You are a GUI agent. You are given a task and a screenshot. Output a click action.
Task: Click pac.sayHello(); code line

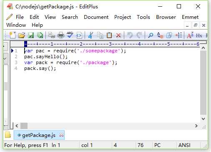click(x=46, y=57)
